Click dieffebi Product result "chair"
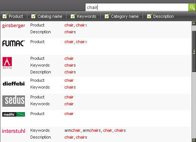 (x=69, y=80)
